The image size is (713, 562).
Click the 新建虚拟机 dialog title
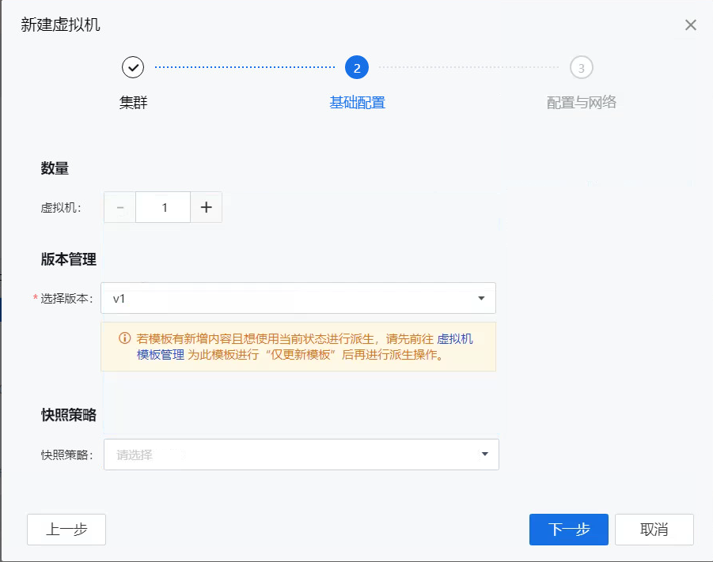tap(61, 25)
